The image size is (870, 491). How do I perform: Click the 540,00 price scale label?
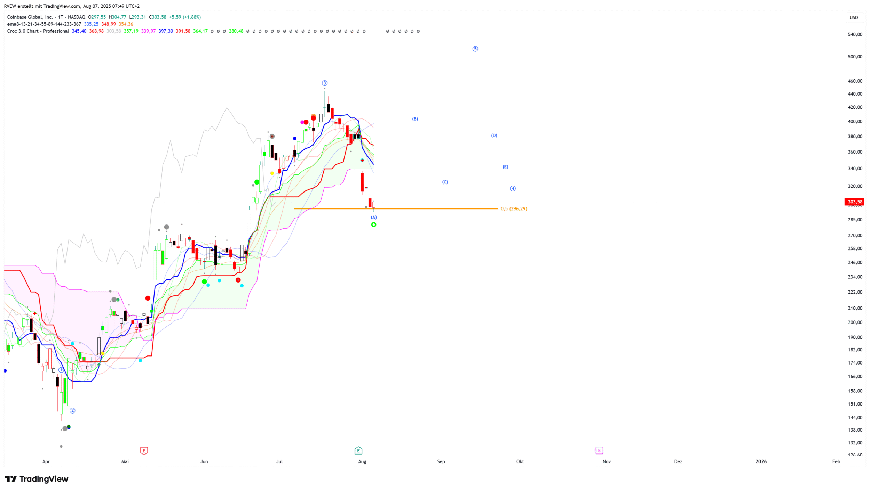(x=855, y=34)
